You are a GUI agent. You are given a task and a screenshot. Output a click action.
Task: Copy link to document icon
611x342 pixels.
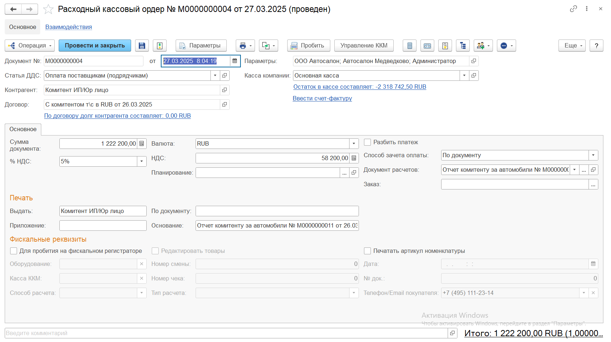pos(573,9)
